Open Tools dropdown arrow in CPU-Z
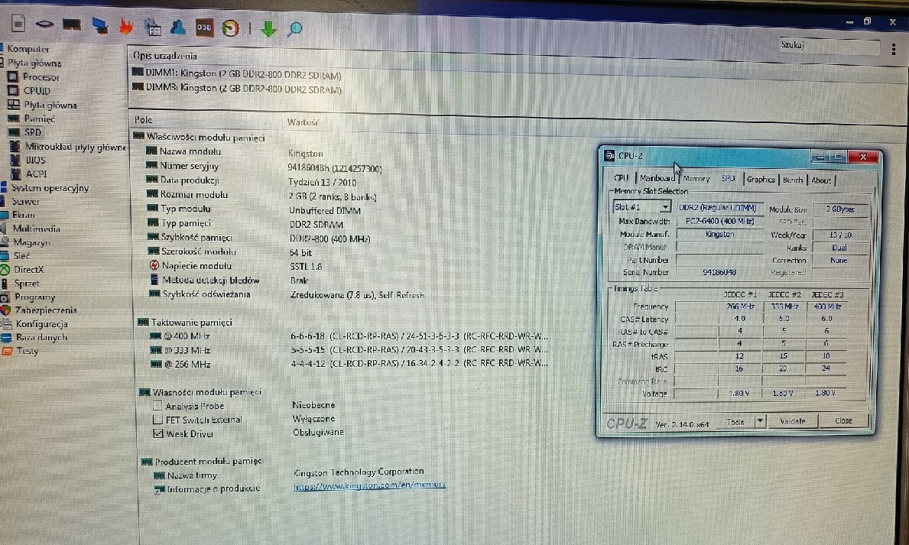Screen dimensions: 909x545 click(x=759, y=421)
